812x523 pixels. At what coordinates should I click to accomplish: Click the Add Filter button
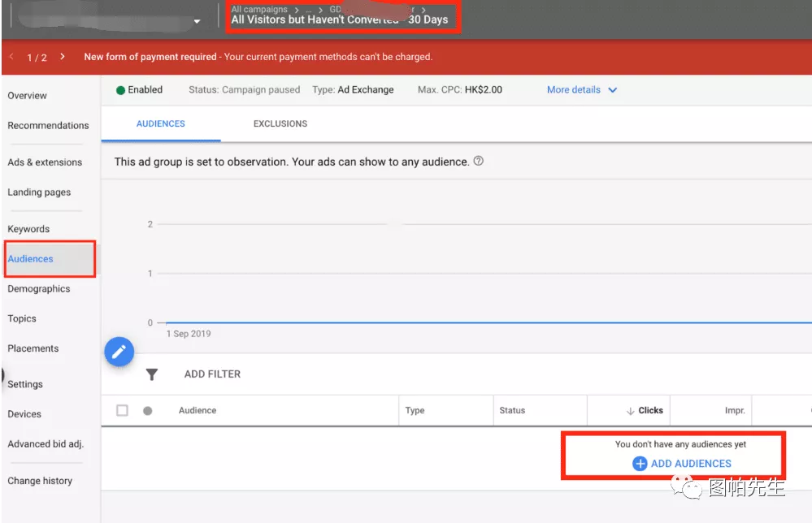pyautogui.click(x=212, y=374)
